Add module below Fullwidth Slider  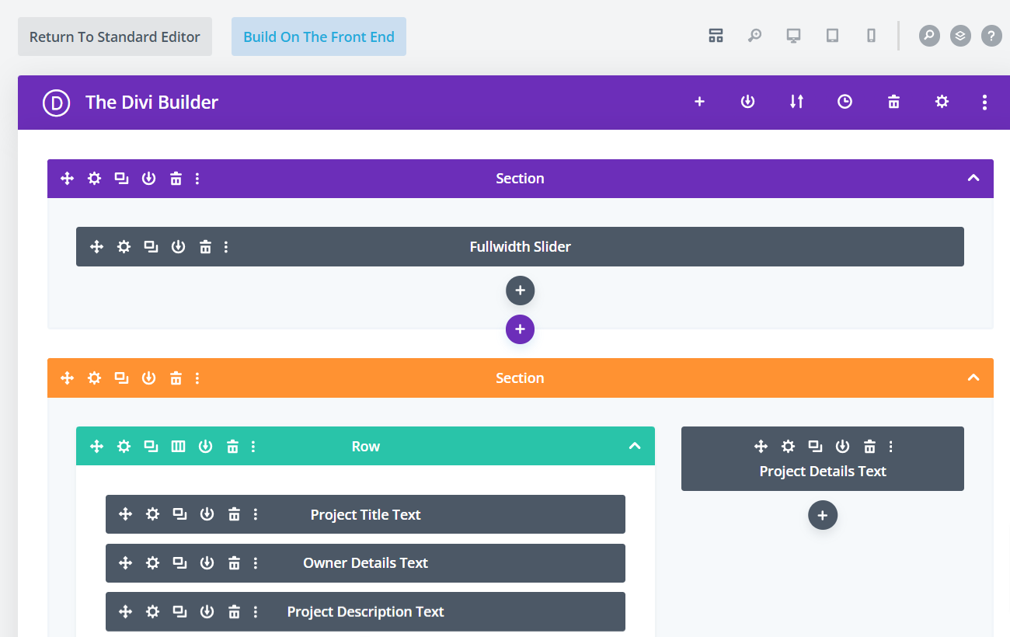520,291
